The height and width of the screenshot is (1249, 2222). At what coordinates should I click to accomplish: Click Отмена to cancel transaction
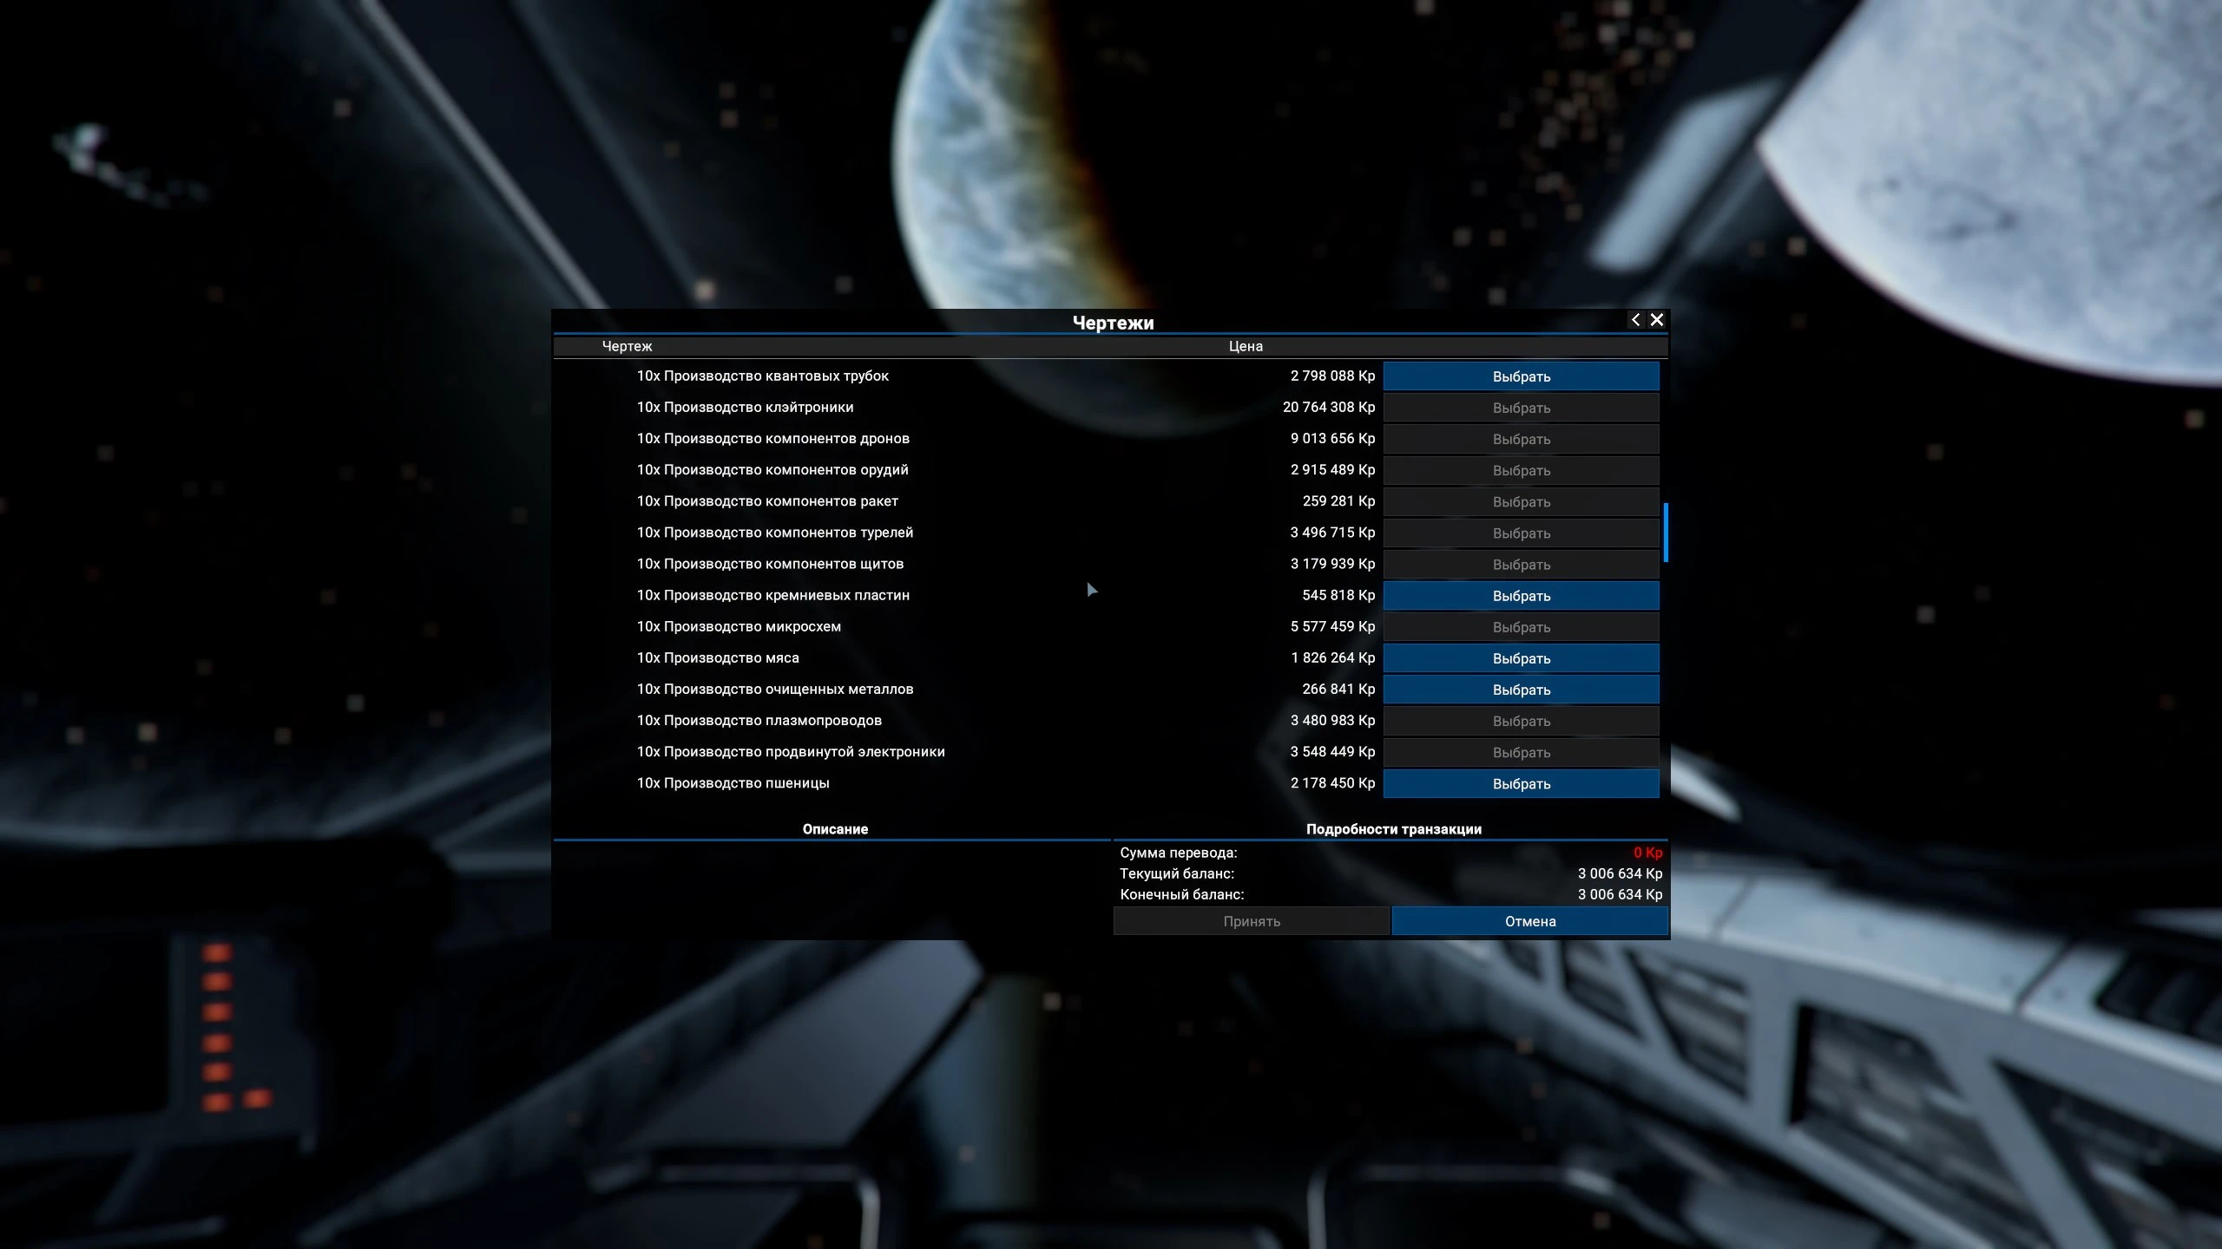click(1529, 921)
